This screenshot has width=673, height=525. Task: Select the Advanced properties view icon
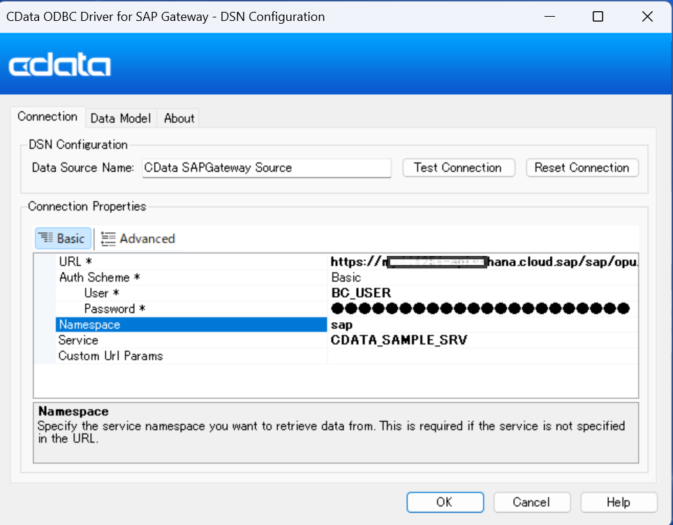[138, 238]
